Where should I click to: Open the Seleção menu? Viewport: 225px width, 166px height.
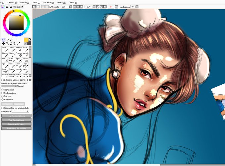pos(25,3)
